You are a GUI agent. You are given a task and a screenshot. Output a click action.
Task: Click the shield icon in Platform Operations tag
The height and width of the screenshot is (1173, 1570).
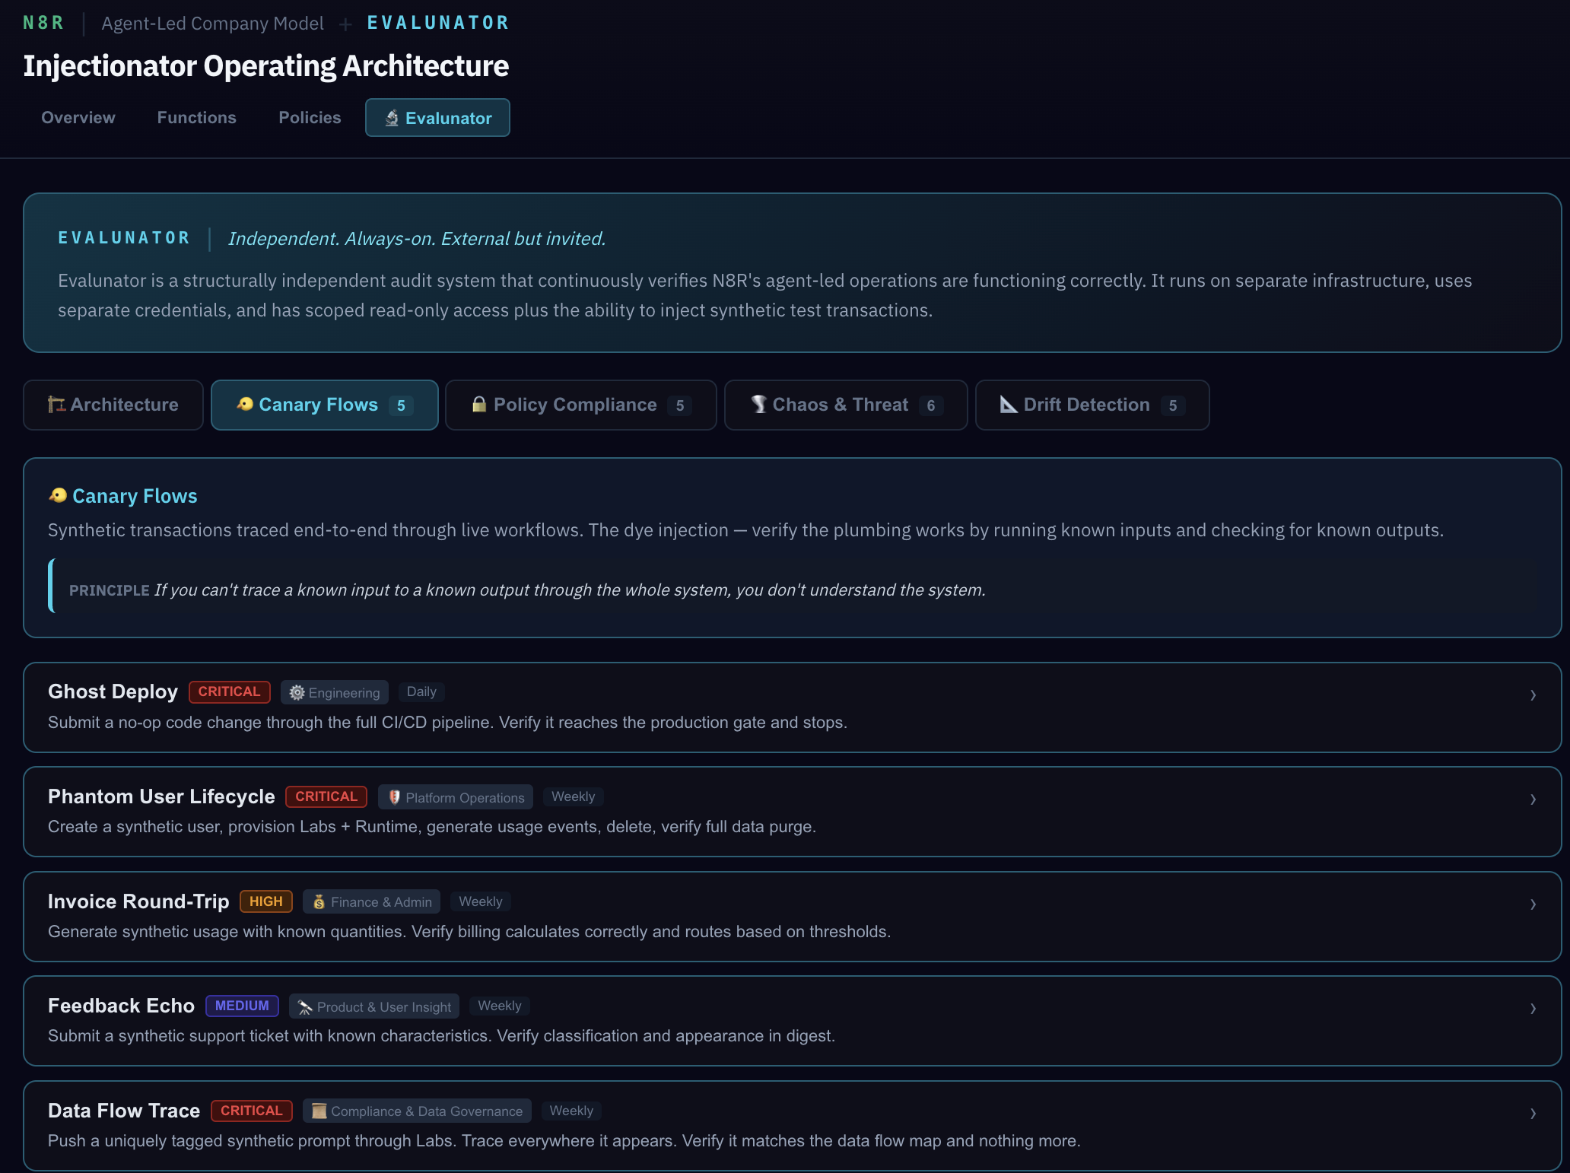394,797
